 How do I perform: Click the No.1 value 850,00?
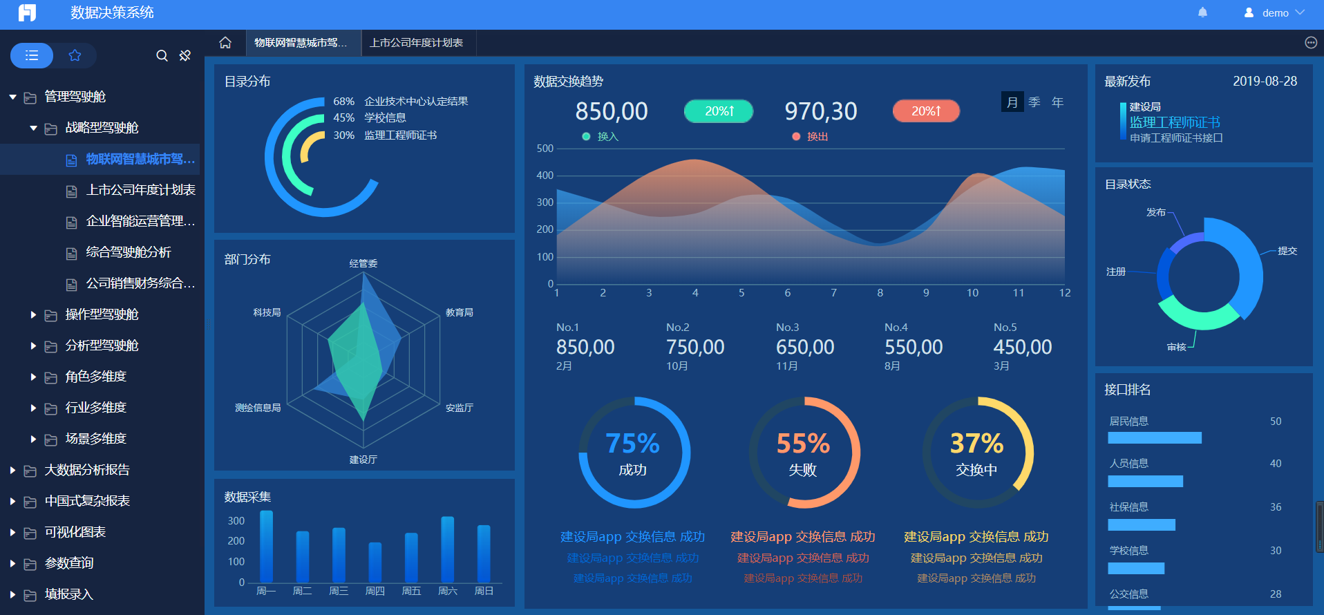585,347
